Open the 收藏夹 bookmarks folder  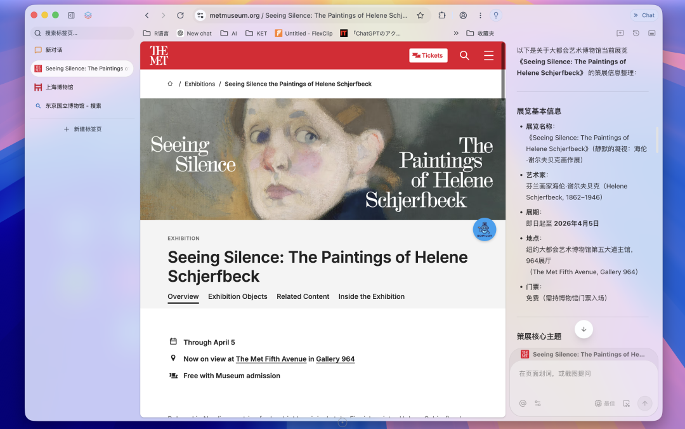[x=481, y=33]
